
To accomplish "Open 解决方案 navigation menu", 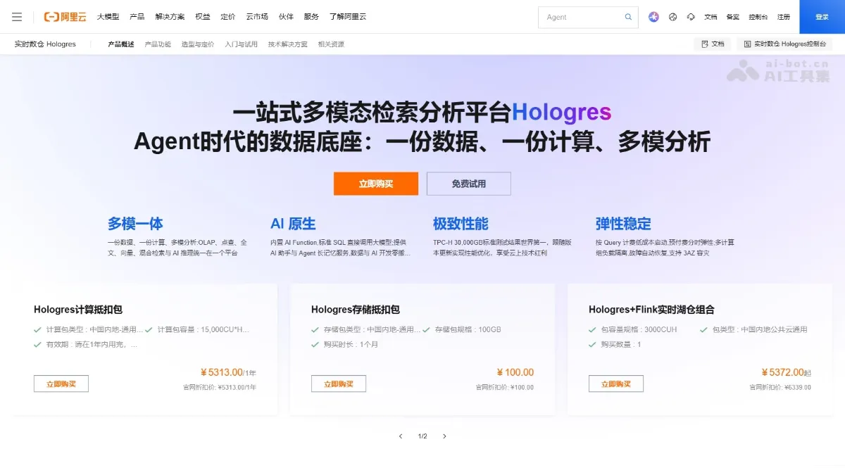I will coord(170,17).
